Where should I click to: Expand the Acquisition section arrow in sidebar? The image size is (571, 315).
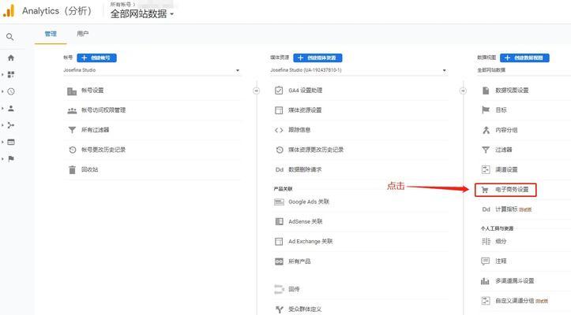(2, 125)
